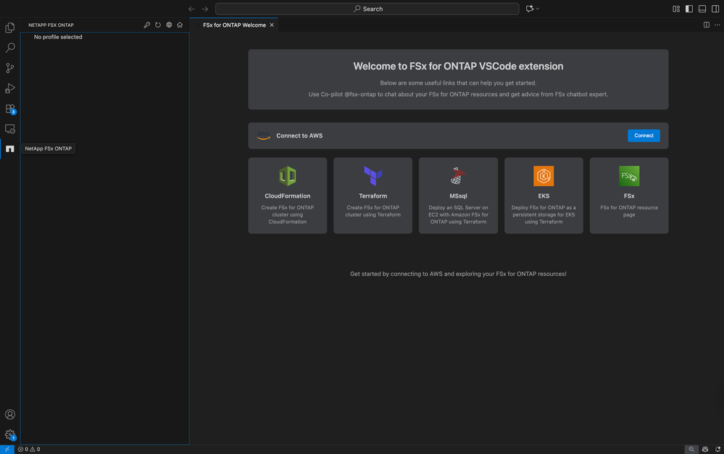This screenshot has height=454, width=724.
Task: Click the Search command center box
Action: coord(367,9)
